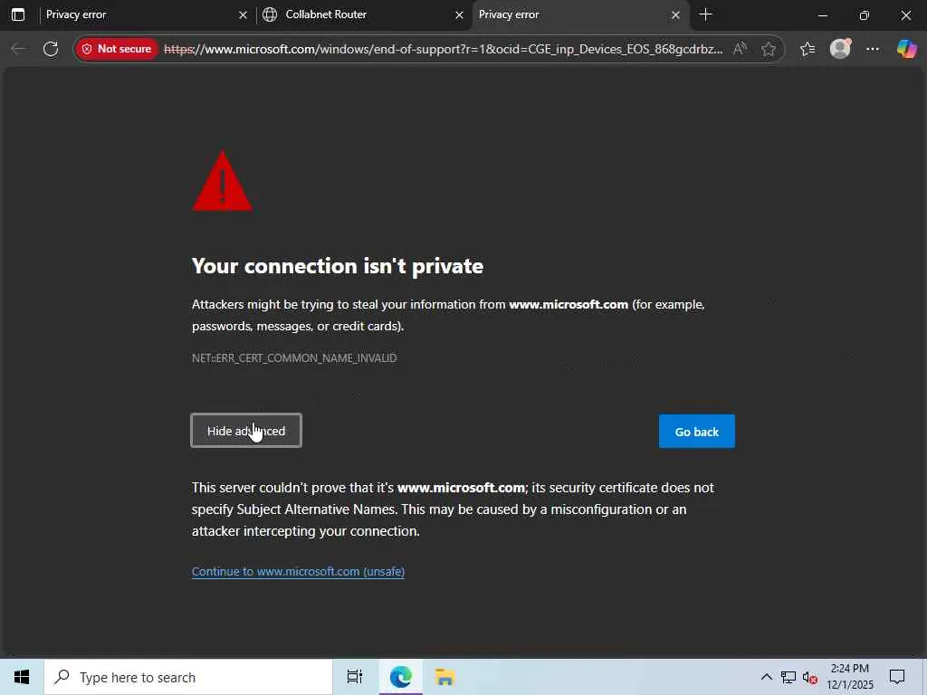Close the Collabnet Router tab

(459, 14)
